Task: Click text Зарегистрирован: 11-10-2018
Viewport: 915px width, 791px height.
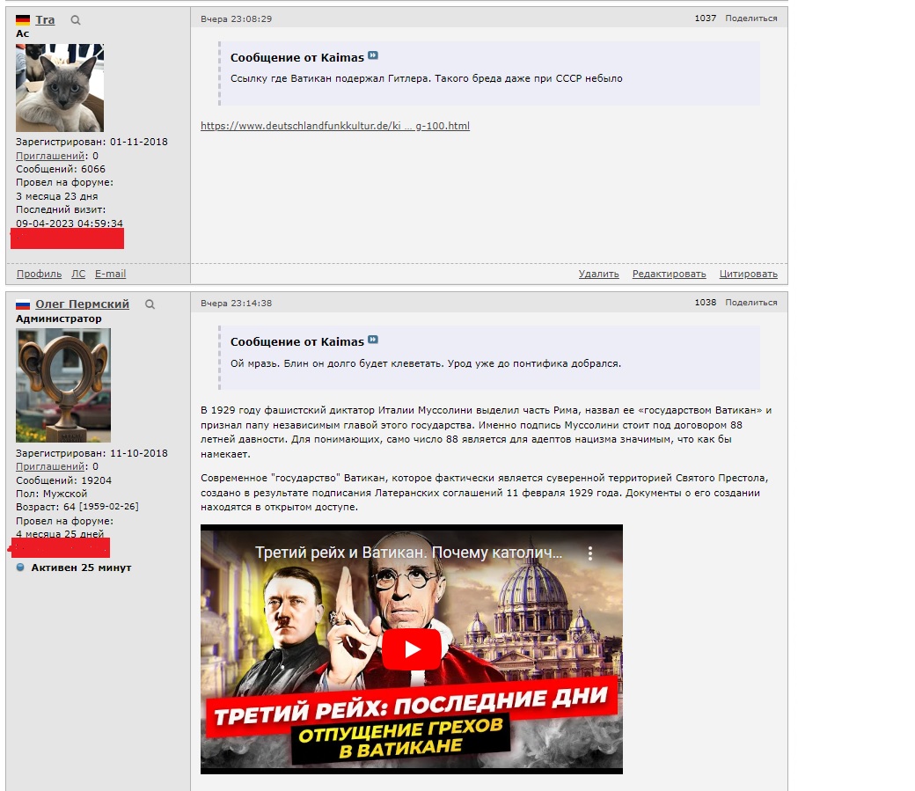Action: [91, 453]
